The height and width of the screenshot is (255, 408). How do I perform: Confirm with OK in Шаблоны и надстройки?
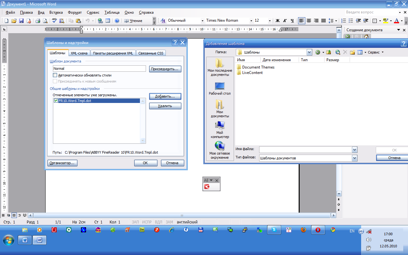pos(145,163)
